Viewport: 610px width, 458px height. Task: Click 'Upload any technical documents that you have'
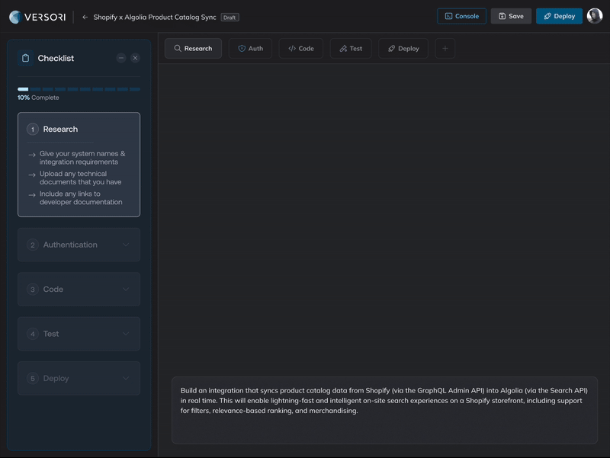80,178
